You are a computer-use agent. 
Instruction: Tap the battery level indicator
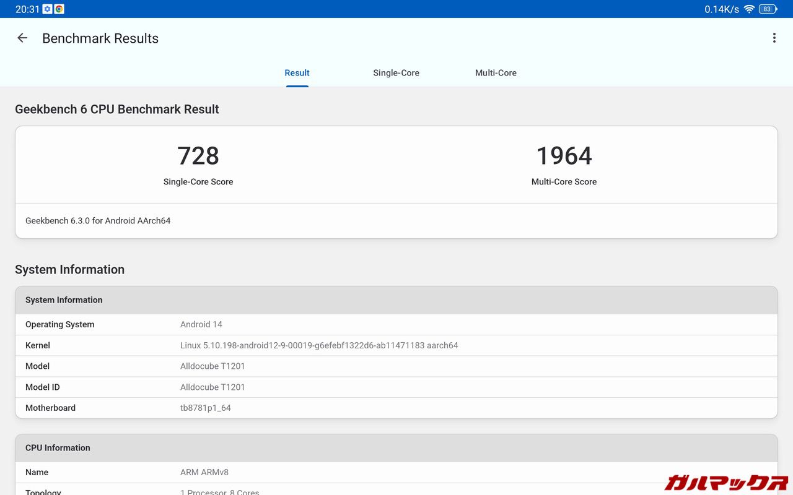768,9
